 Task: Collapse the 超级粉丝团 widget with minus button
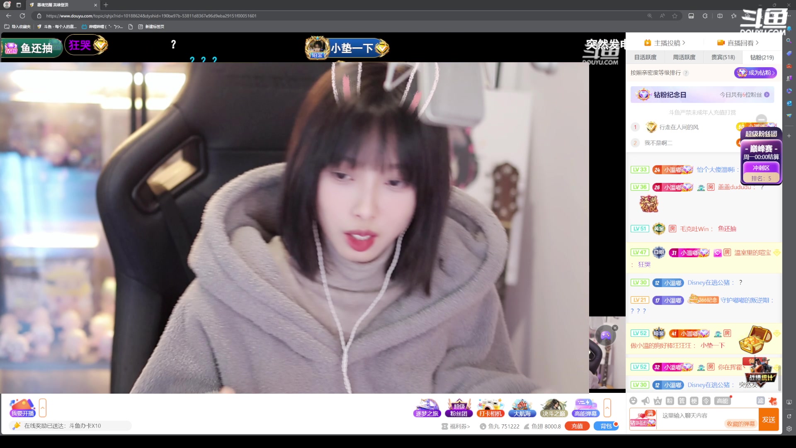762,119
